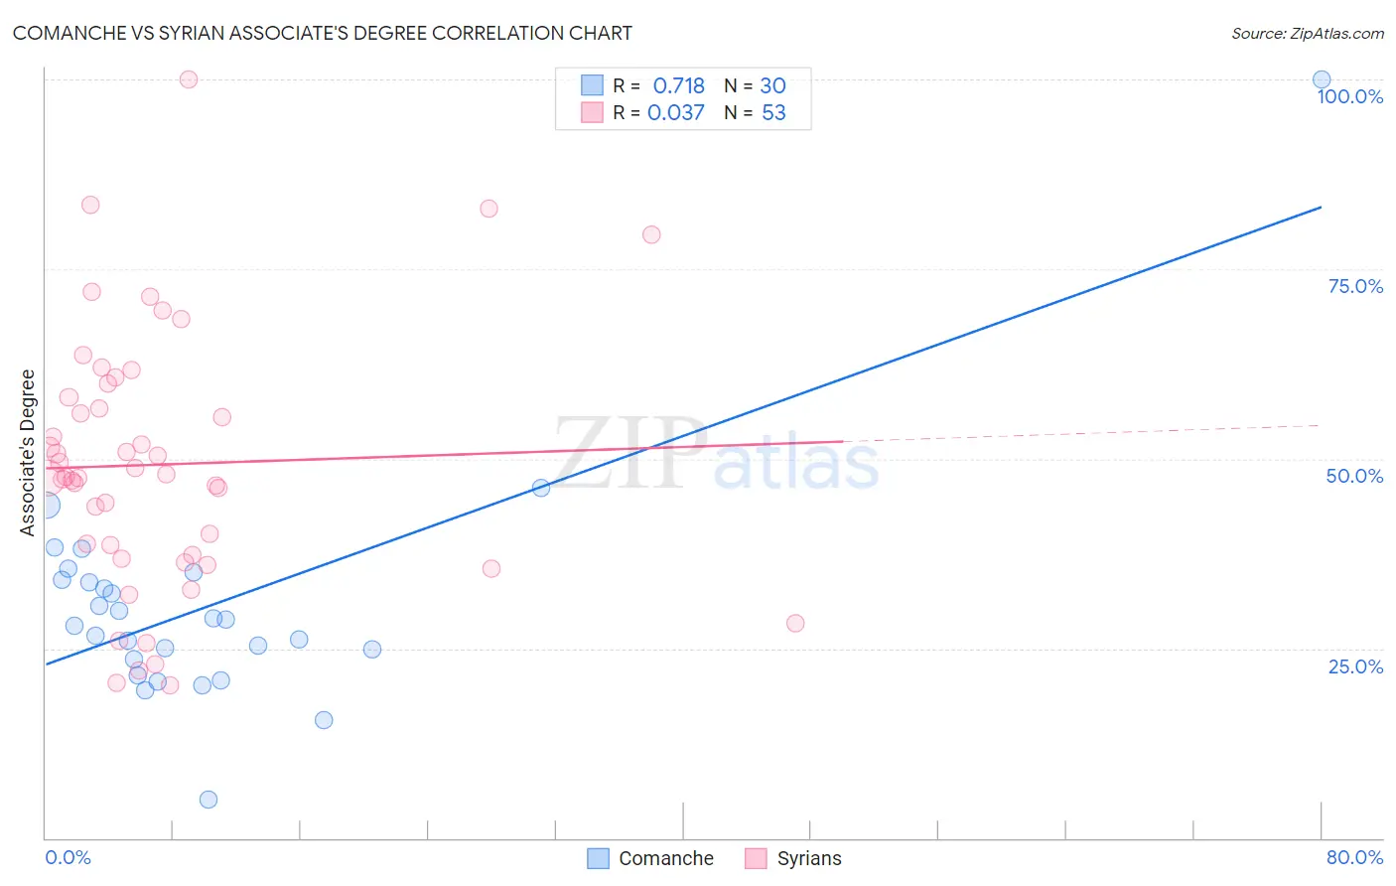Click the N = 30 value in legend
This screenshot has width=1396, height=886.
[755, 85]
